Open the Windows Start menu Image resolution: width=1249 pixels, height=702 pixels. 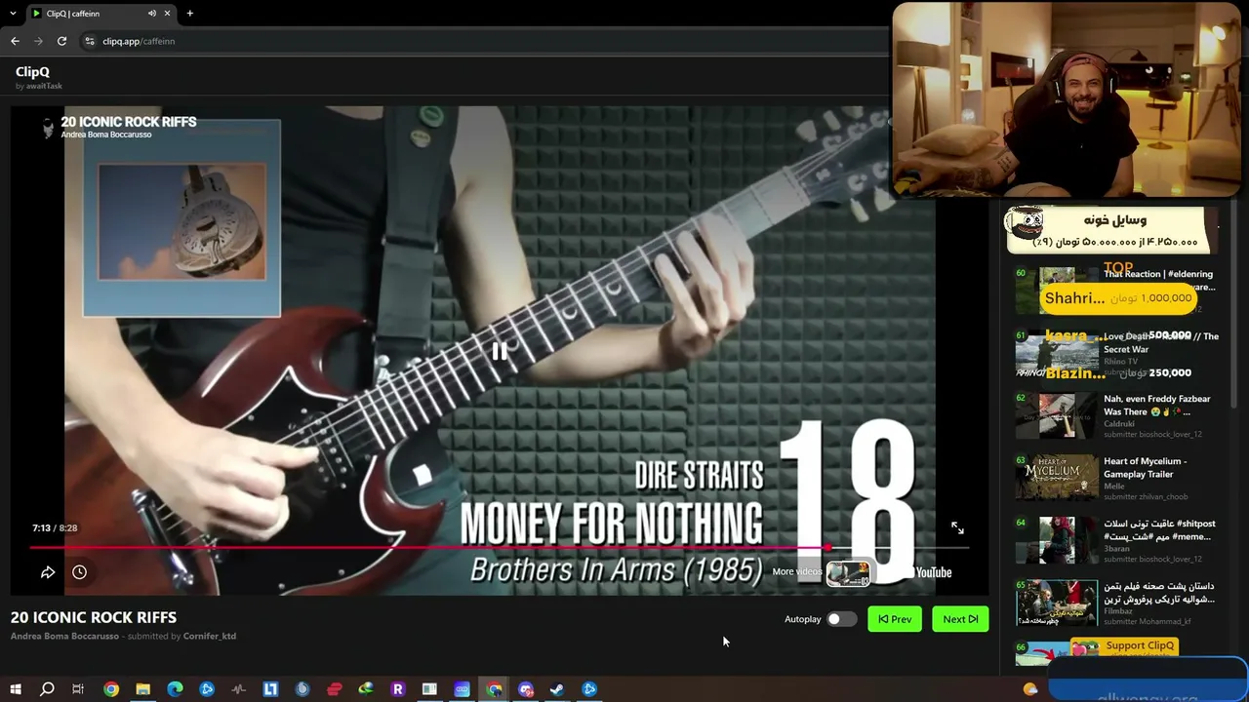pyautogui.click(x=16, y=689)
